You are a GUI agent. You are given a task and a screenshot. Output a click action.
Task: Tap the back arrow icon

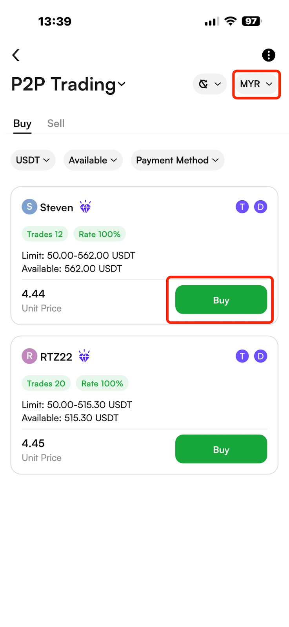coord(16,55)
